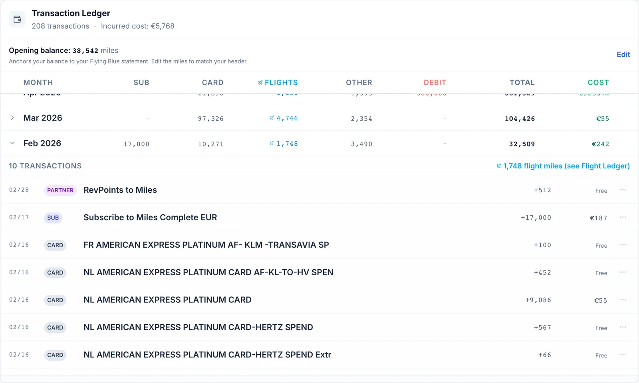
Task: Click the wallet icon beside Transaction Ledger
Action: [17, 19]
